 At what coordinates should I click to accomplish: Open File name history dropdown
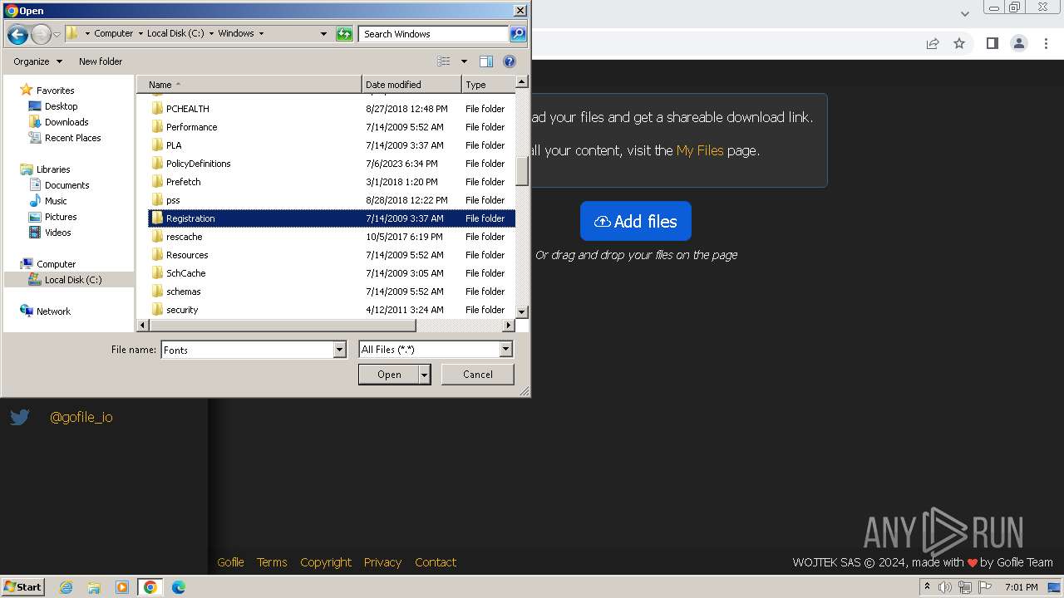[339, 350]
